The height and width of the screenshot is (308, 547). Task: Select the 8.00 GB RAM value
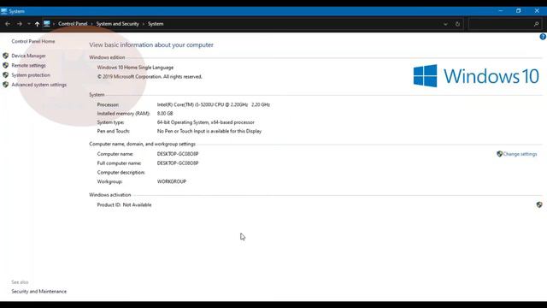(165, 114)
